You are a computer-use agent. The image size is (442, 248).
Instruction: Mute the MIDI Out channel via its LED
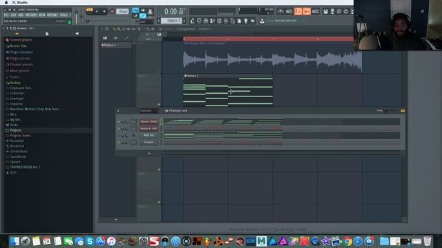tap(119, 136)
